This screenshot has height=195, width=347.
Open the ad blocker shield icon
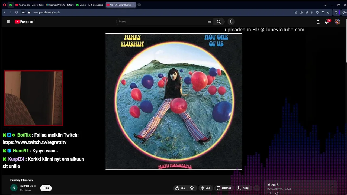(x=307, y=12)
